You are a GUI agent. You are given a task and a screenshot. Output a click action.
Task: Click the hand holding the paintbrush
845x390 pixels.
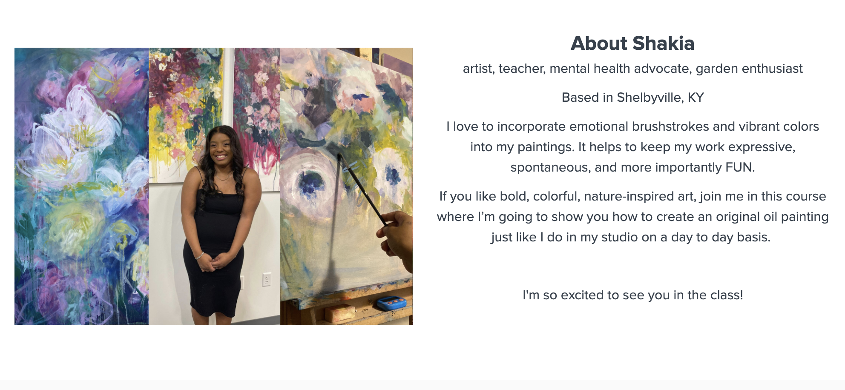click(399, 238)
